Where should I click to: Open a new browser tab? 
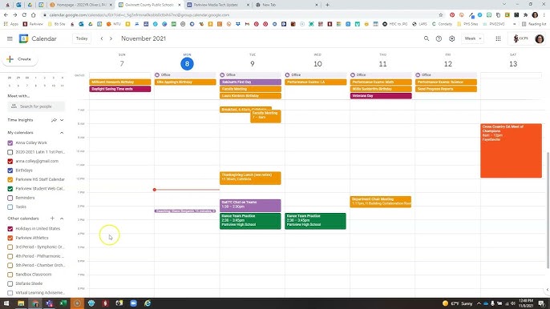pyautogui.click(x=327, y=5)
